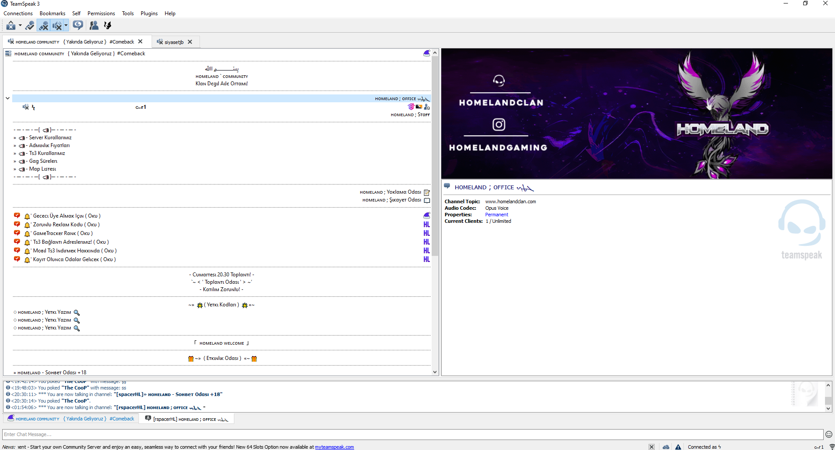Open the dropdown beside the away icon
Screen dimensions: 835x450
20,26
